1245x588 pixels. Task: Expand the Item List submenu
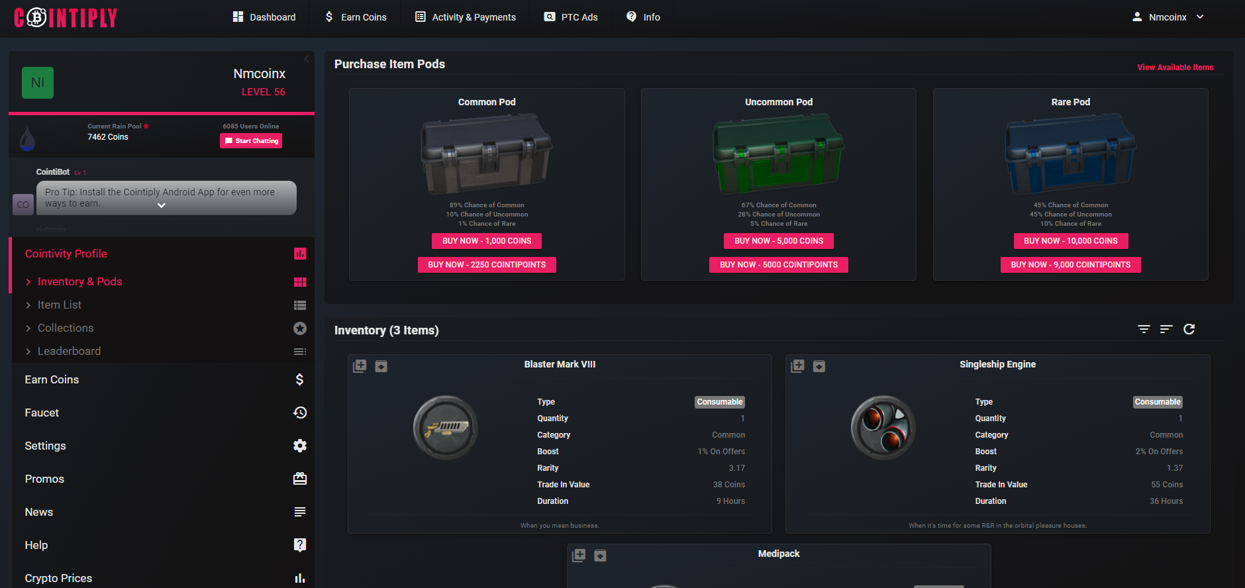coord(28,305)
